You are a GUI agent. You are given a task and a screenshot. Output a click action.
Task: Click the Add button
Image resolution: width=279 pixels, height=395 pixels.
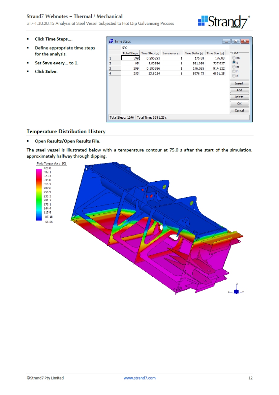click(239, 90)
